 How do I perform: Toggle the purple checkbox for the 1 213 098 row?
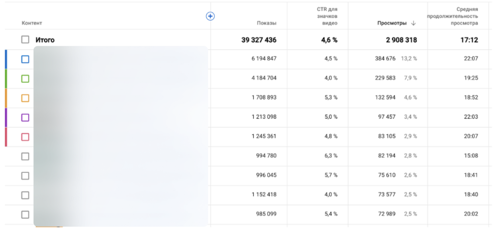25,118
